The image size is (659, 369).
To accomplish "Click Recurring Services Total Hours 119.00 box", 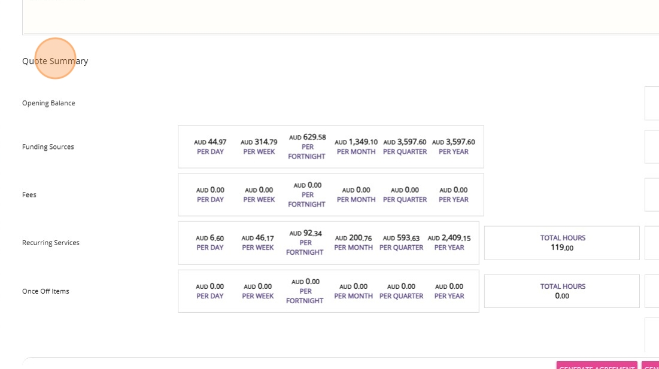I will pos(562,243).
